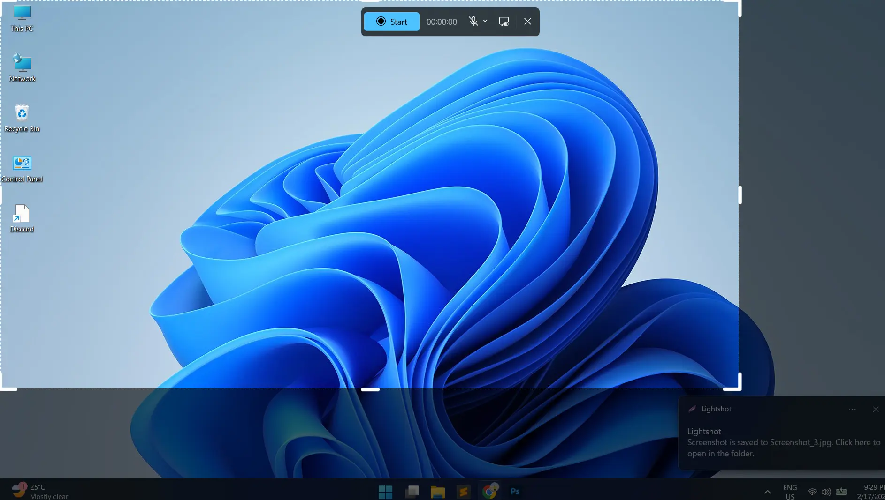This screenshot has width=885, height=500.
Task: Open Control Panel from the desktop
Action: pyautogui.click(x=22, y=165)
